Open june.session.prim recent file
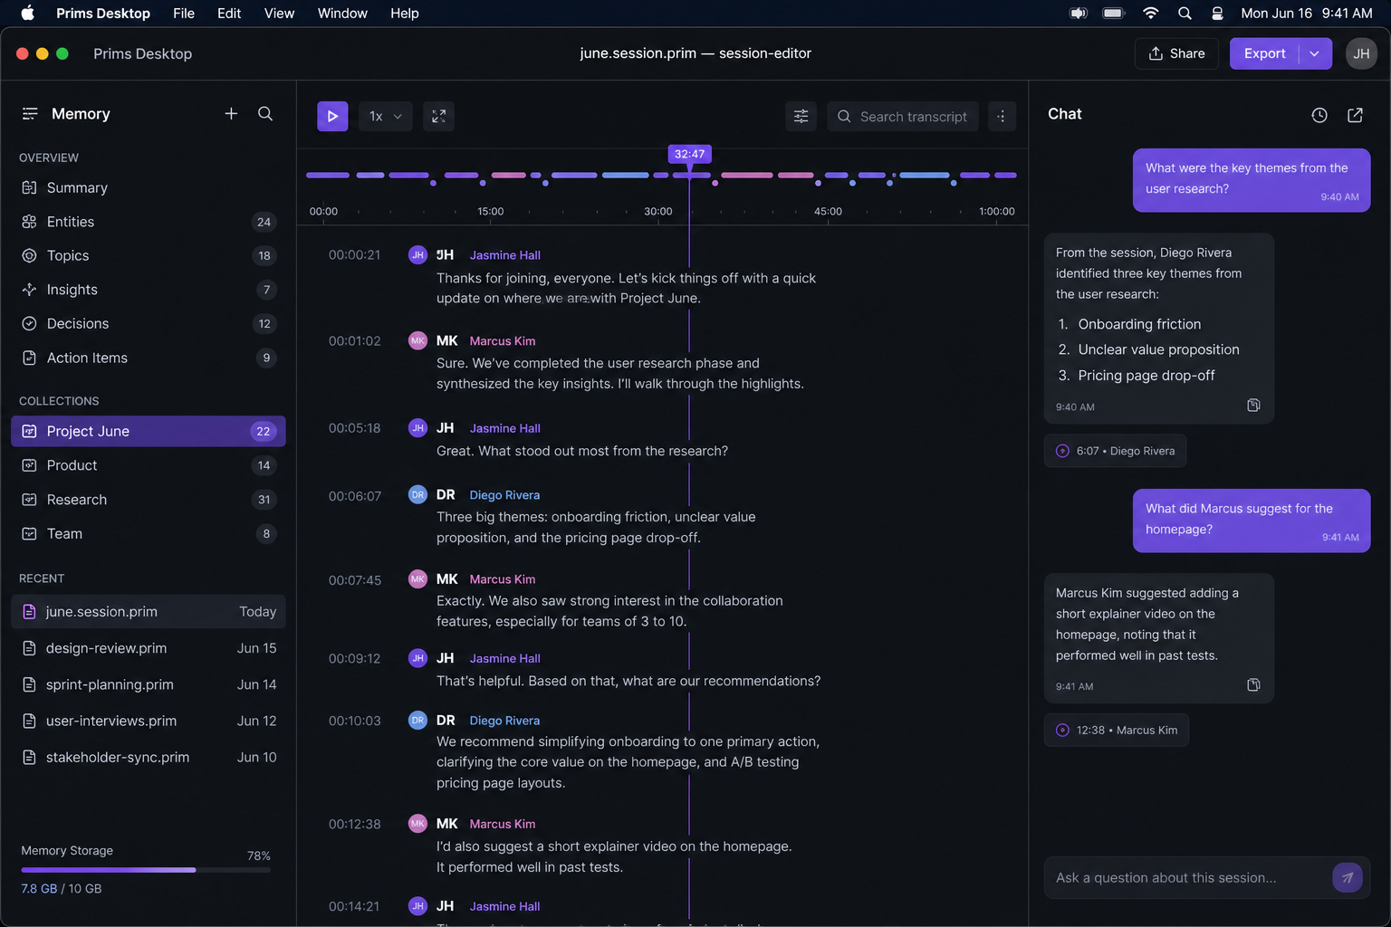 point(149,612)
